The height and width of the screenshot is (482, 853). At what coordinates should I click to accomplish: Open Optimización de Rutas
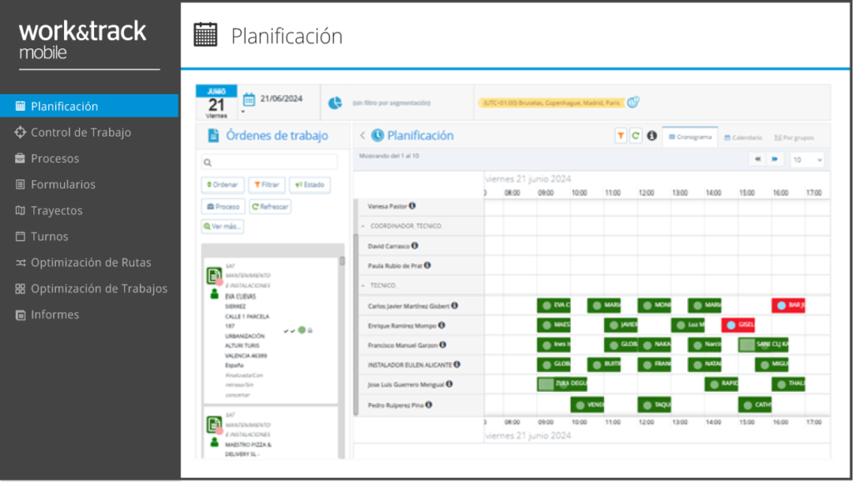83,263
